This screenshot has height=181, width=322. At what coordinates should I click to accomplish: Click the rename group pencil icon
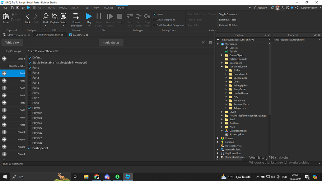[x=203, y=43]
